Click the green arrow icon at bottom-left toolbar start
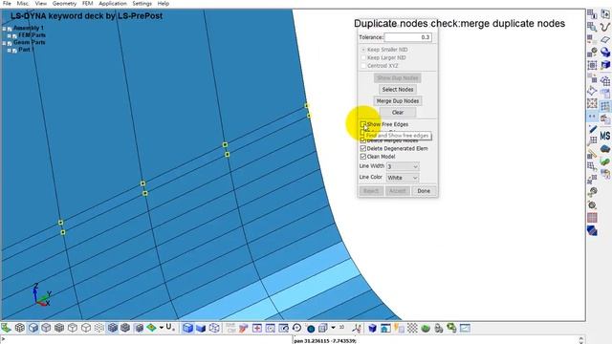The height and width of the screenshot is (344, 612). point(6,328)
